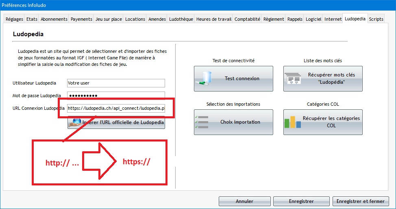Insert the official Ludopedia URL

[116, 122]
